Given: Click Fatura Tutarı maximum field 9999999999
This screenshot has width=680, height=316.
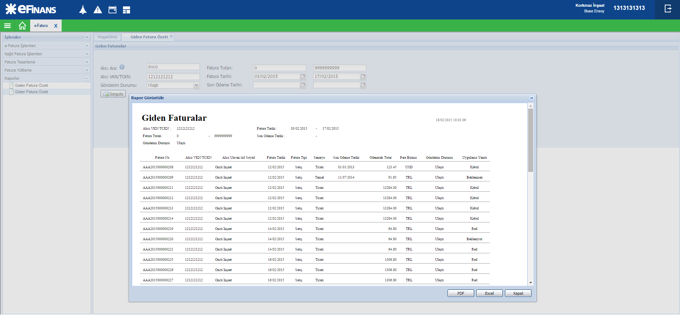Looking at the screenshot, I should point(340,68).
